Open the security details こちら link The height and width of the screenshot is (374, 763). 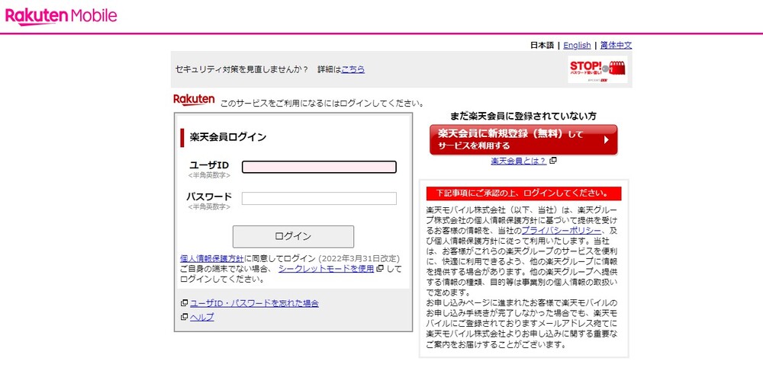353,69
